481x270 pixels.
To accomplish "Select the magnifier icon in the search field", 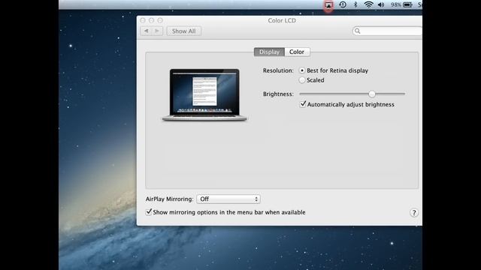I will (358, 31).
